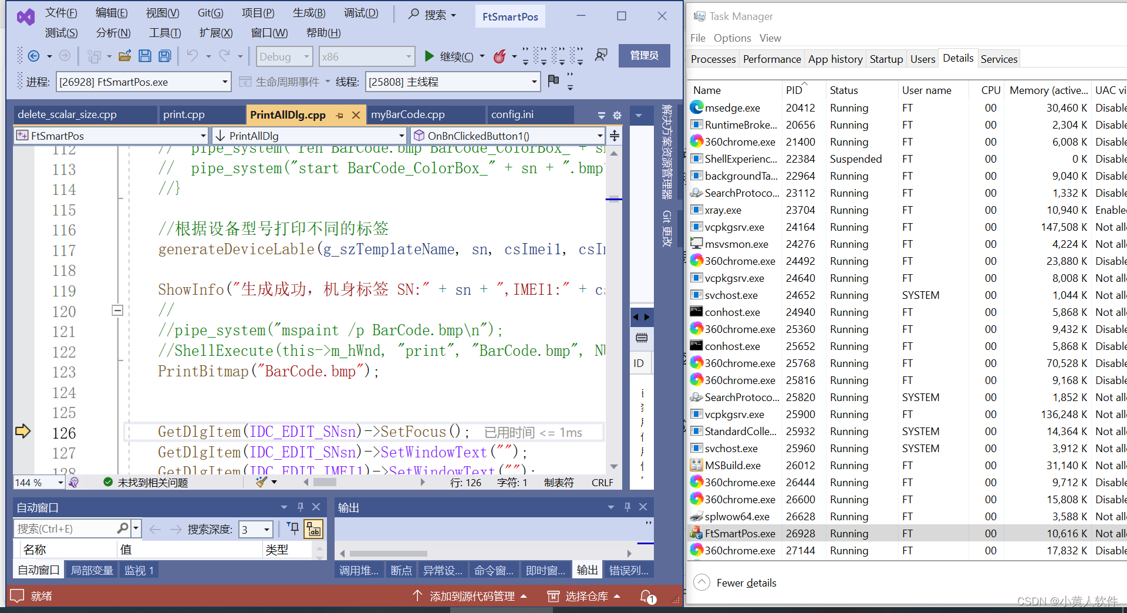This screenshot has height=613, width=1127.
Task: Close the Output panel
Action: 643,507
